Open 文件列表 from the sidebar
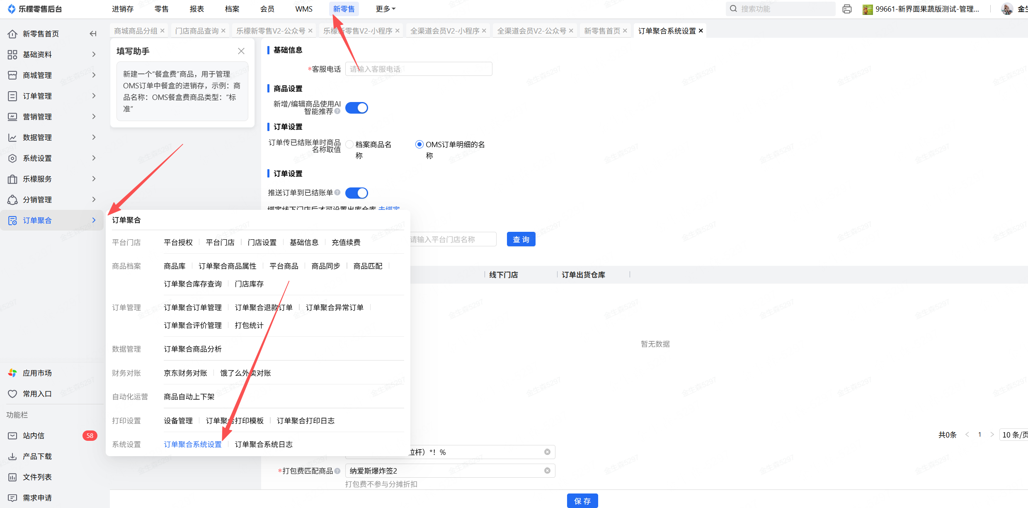Screen dimensions: 1028x508 37,477
